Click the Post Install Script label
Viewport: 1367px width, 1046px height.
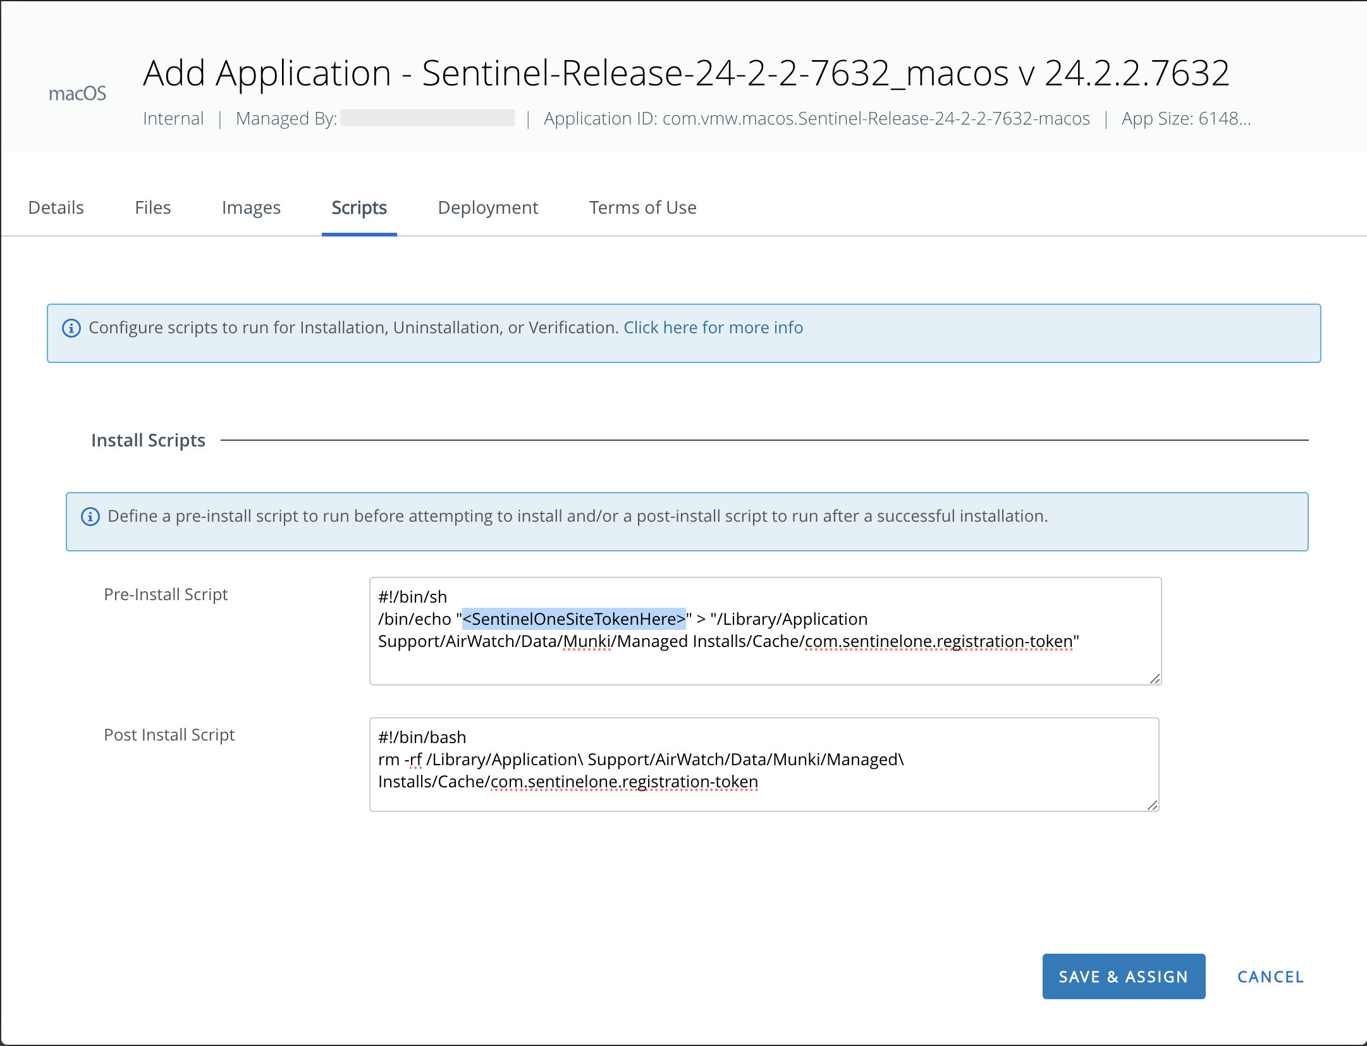[169, 735]
